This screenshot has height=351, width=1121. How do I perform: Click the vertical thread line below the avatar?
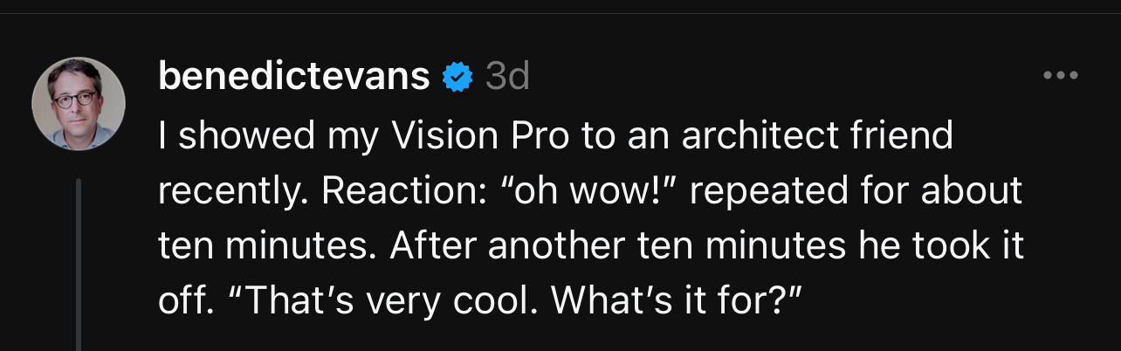click(79, 262)
